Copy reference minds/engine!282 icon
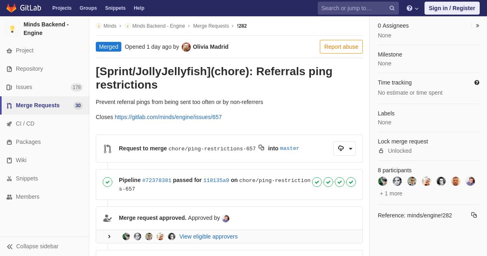 click(x=474, y=215)
